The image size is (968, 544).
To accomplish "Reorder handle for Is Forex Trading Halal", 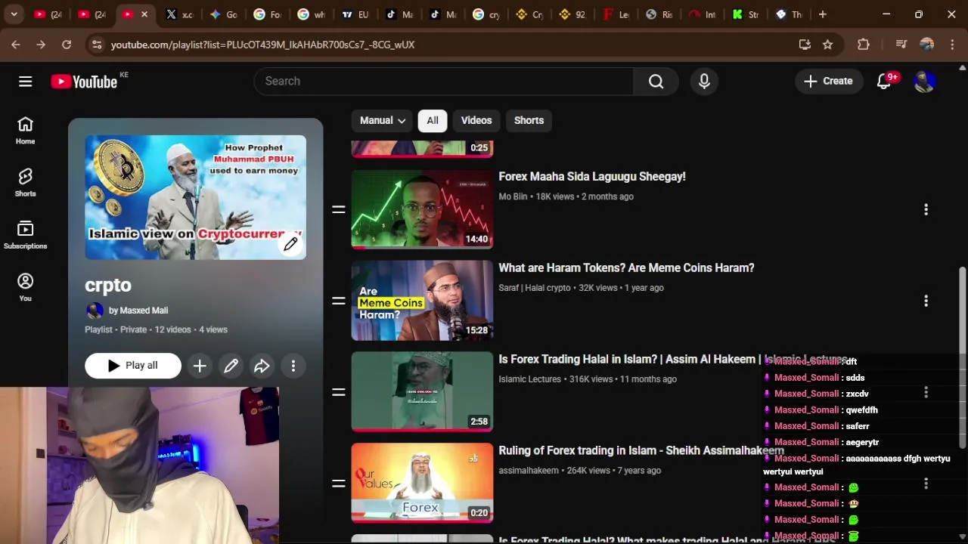I will tap(339, 392).
